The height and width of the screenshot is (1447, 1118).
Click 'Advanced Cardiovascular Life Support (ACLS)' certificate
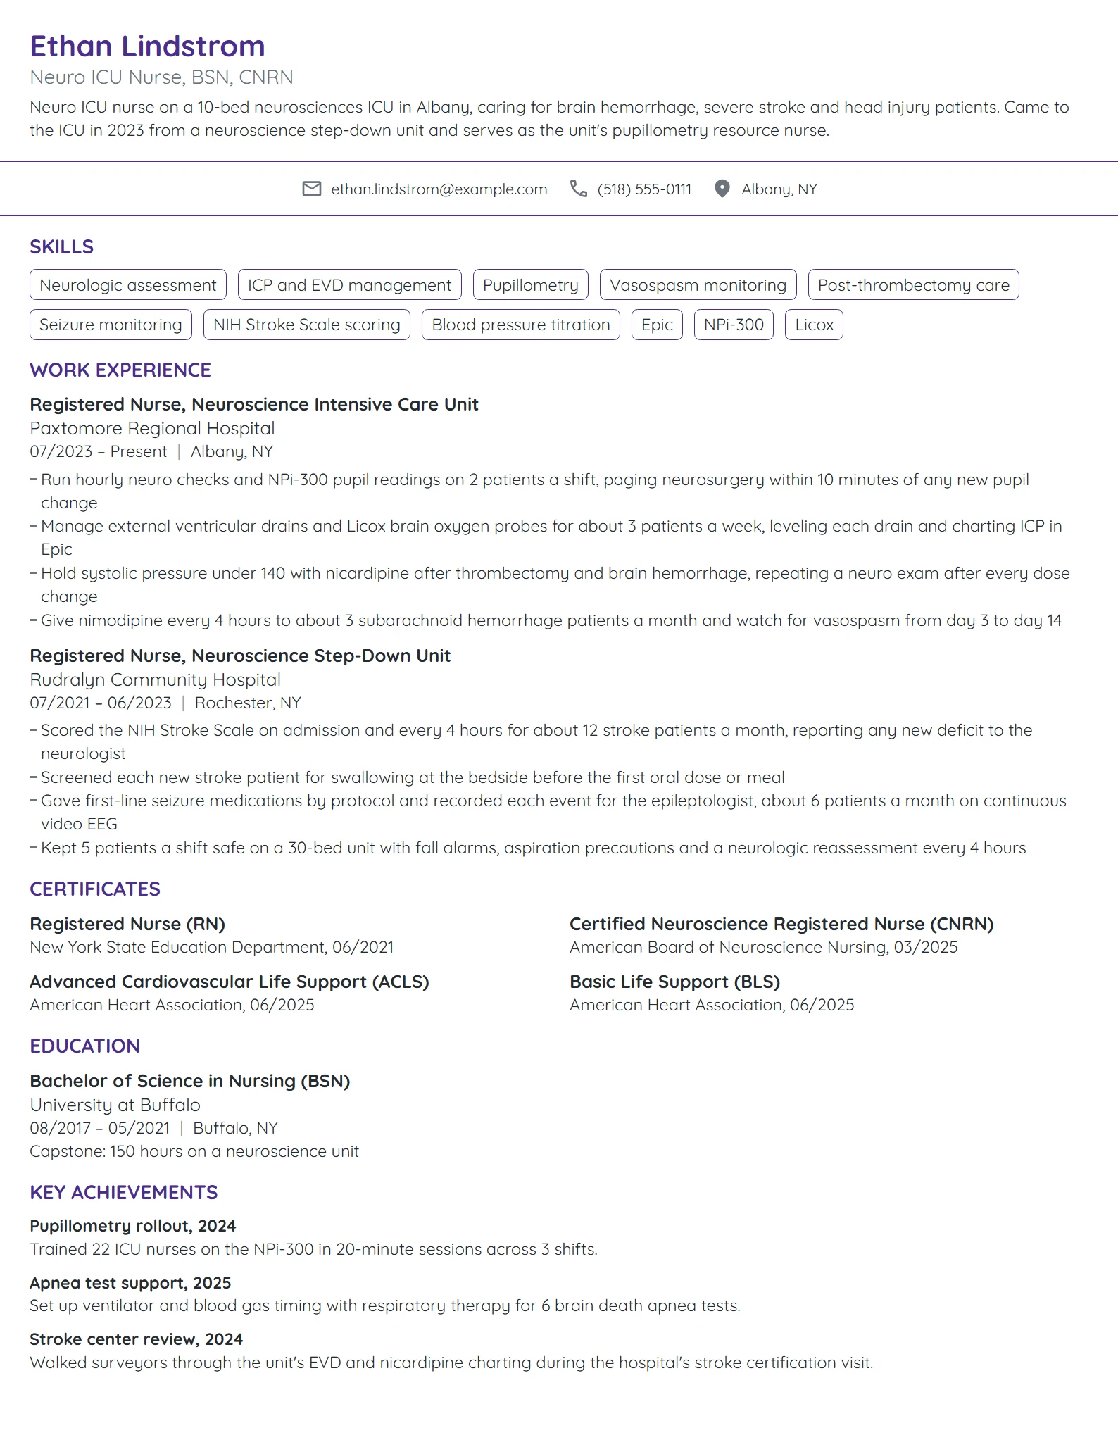230,982
